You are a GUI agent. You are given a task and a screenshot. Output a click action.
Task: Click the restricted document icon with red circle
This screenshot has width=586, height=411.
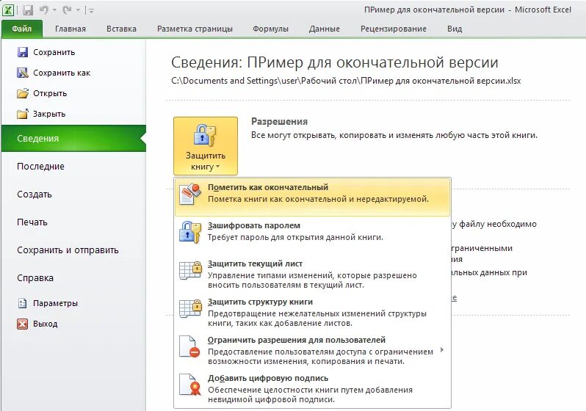189,346
